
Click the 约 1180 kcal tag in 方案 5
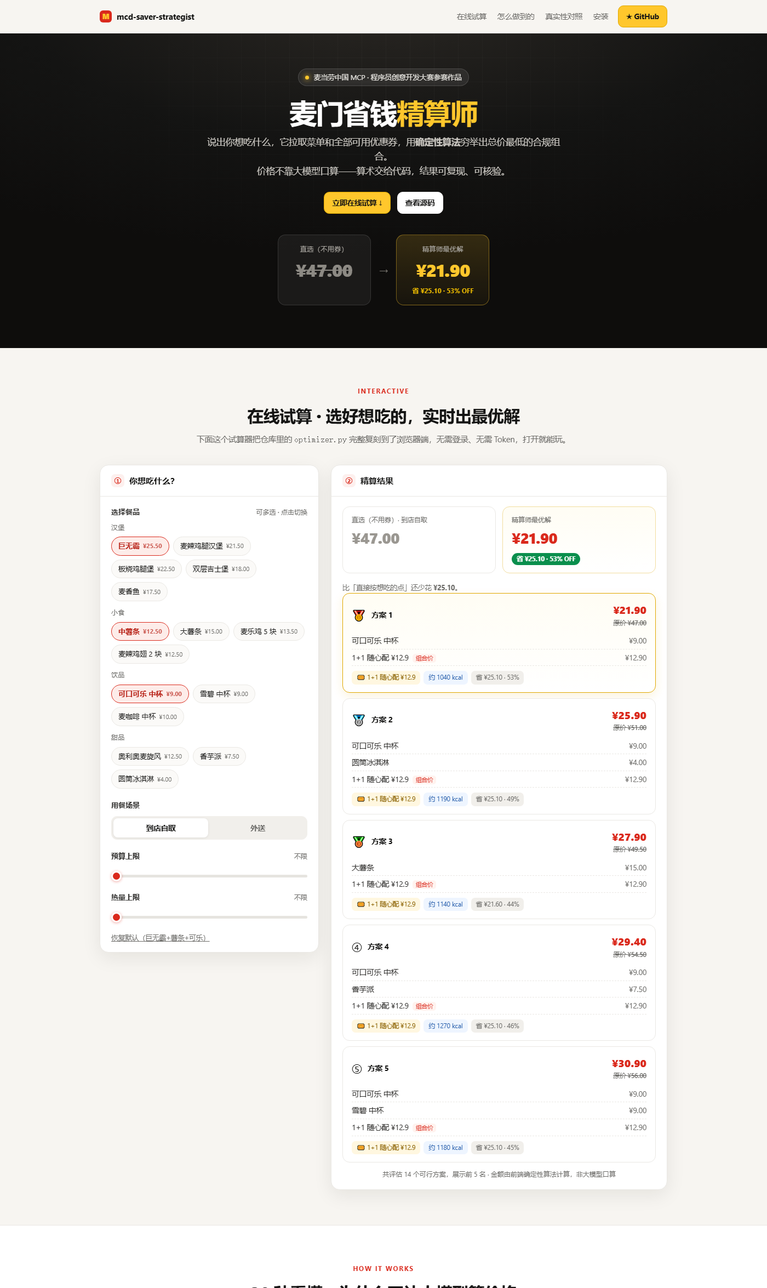(445, 1148)
